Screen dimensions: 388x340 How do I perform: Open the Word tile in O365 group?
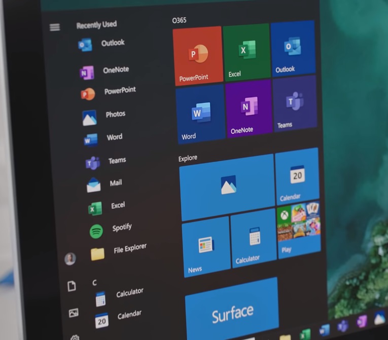(200, 114)
